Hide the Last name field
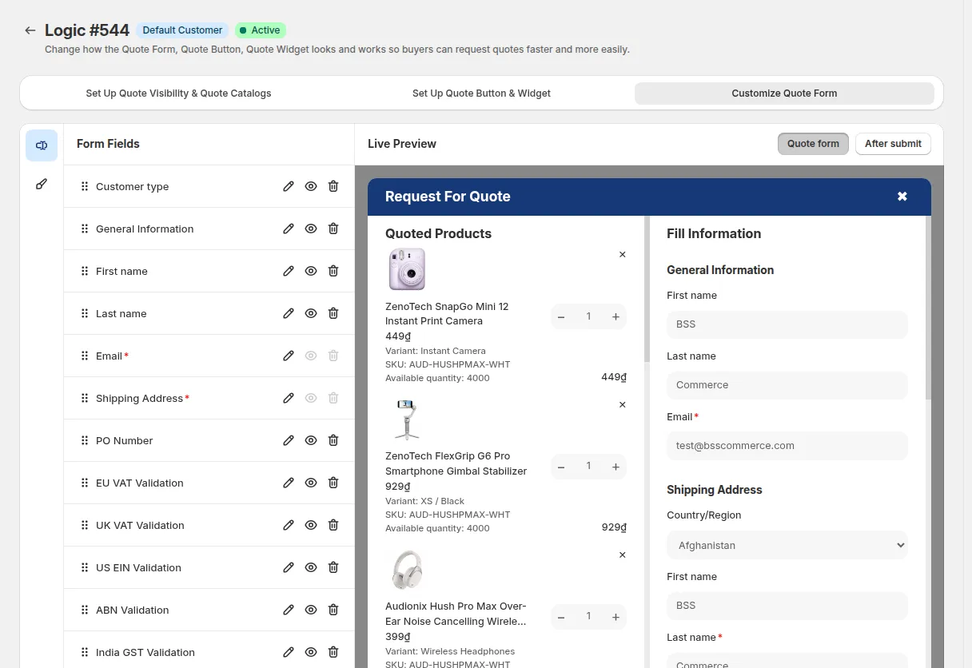The image size is (972, 668). 311,313
